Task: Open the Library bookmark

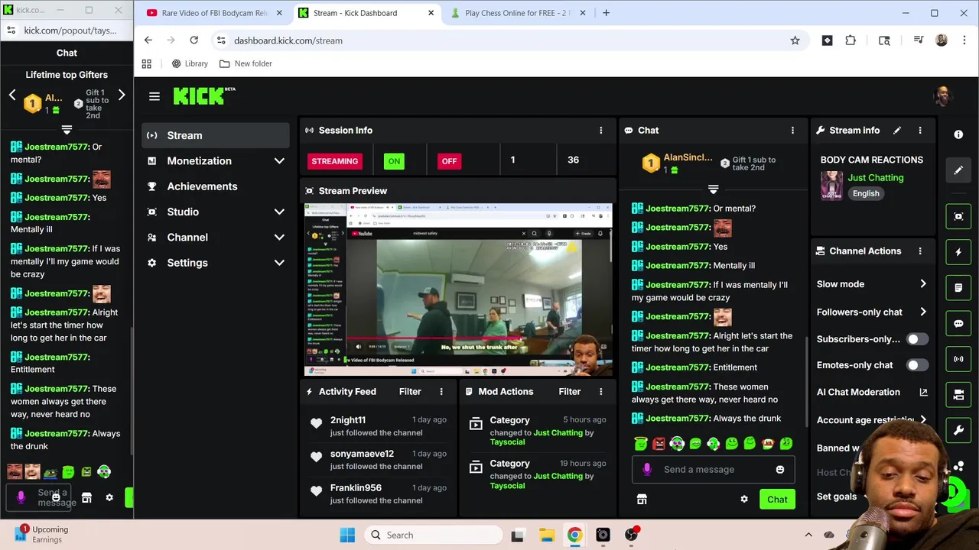Action: [190, 63]
